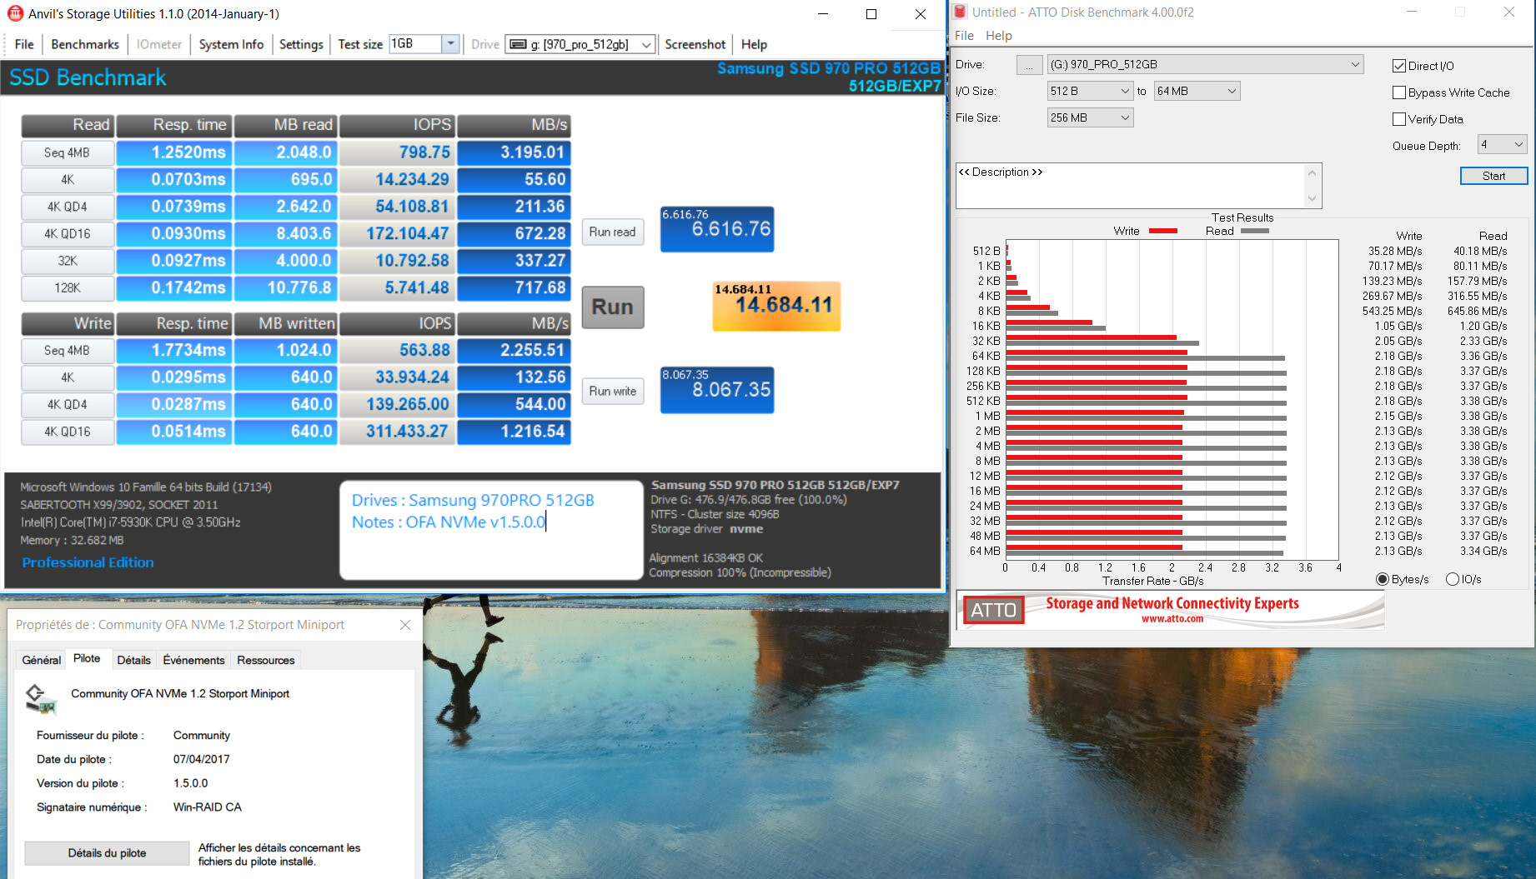
Task: Open System Info in Anvil's toolbar
Action: (x=231, y=44)
